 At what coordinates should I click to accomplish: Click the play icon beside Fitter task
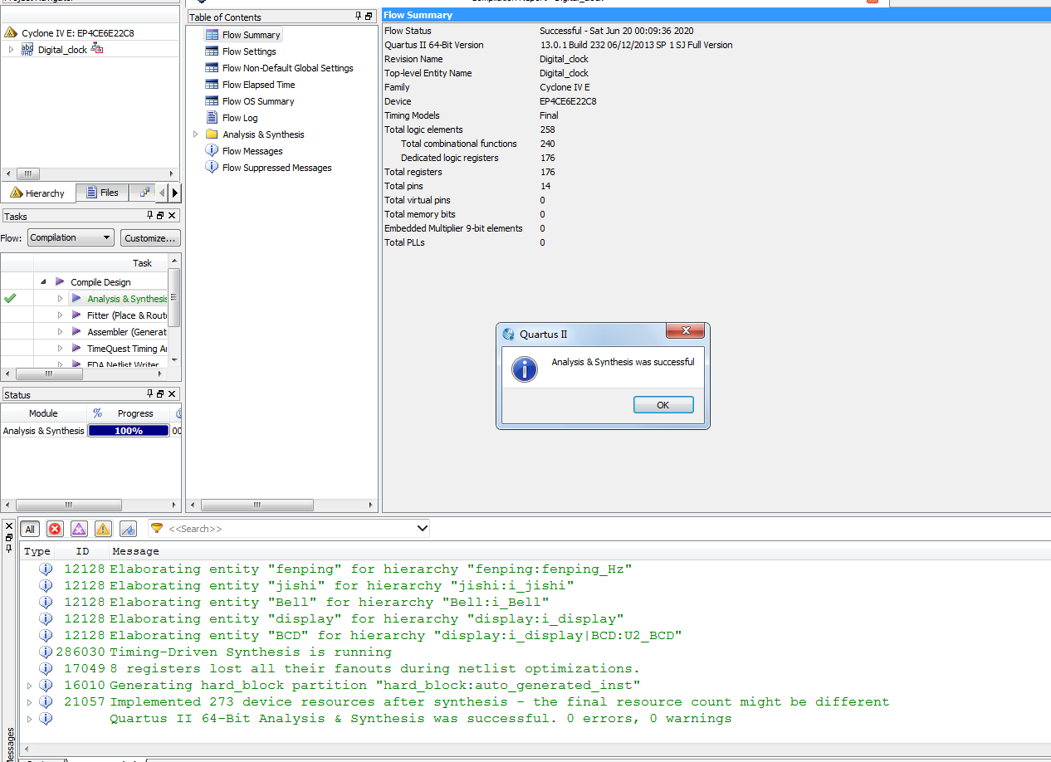[76, 315]
